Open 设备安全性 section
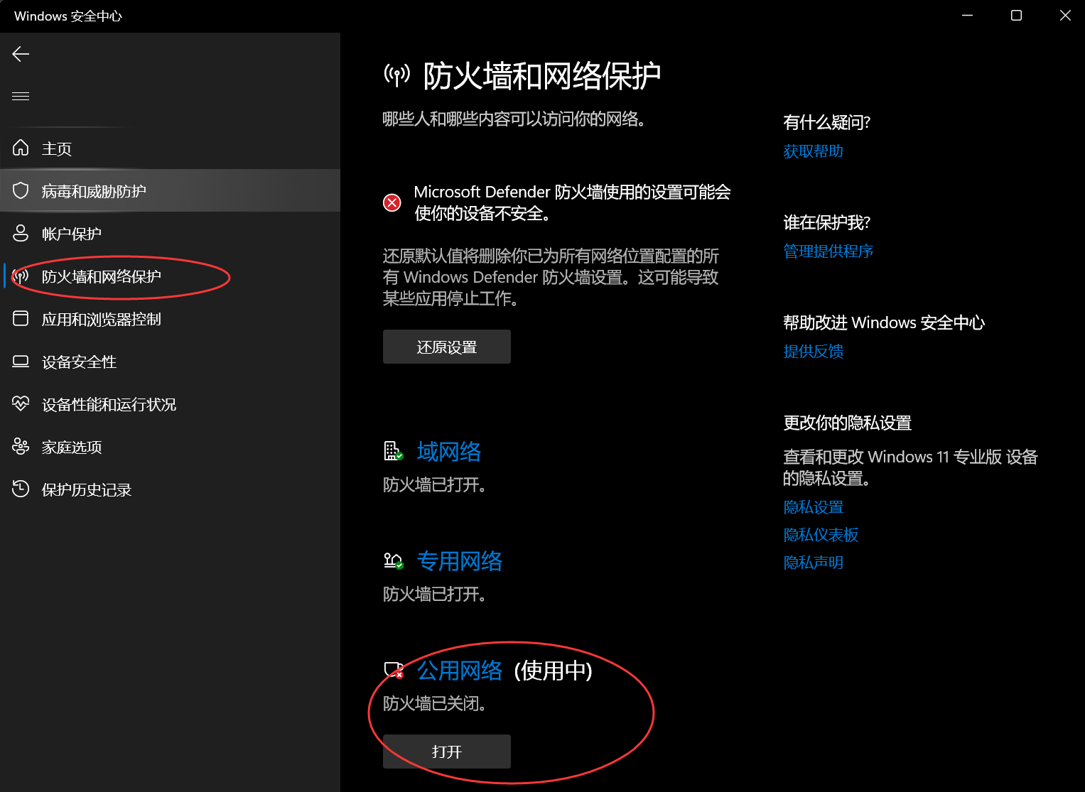 [x=171, y=362]
